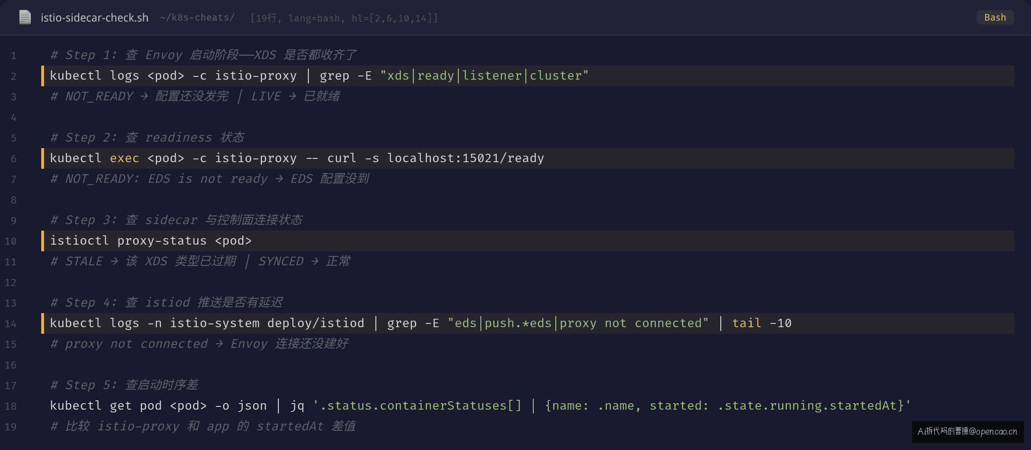Click line number 10 in the gutter
Image resolution: width=1031 pixels, height=450 pixels.
(x=11, y=241)
